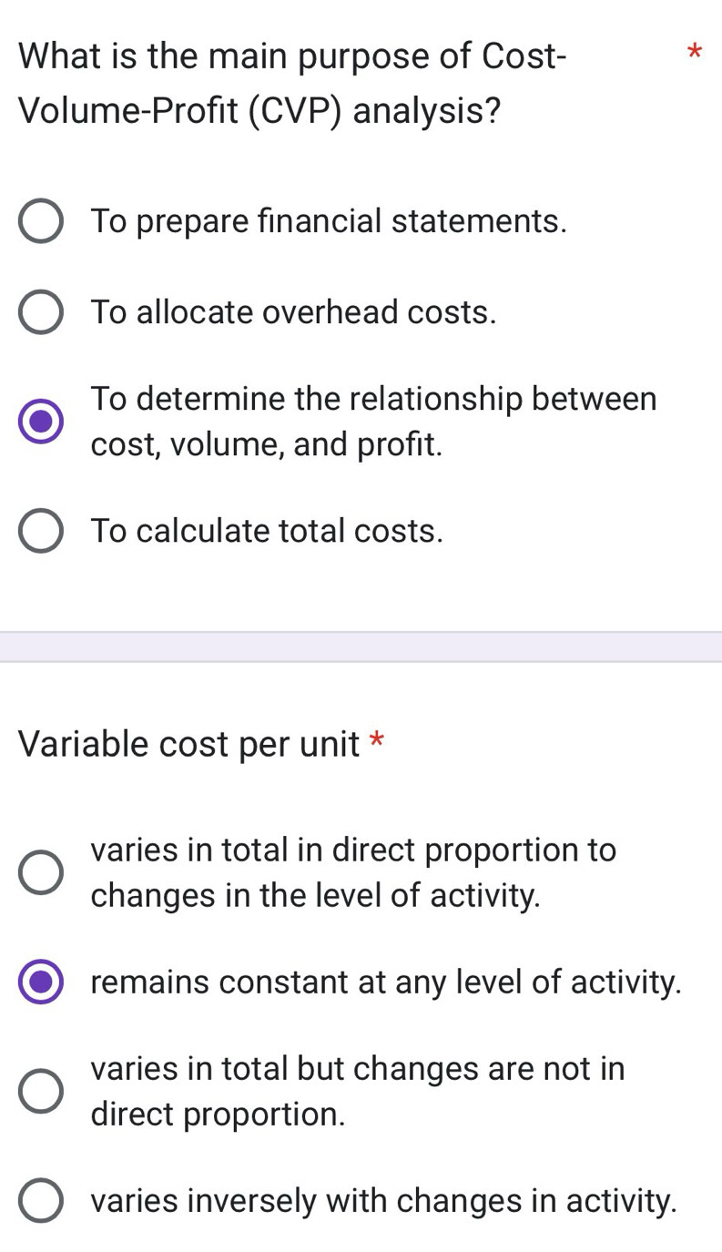
Task: Select "To prepare financial statements" radio button
Action: tap(41, 222)
